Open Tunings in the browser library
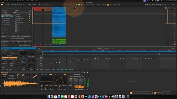The height and width of the screenshot is (99, 177). 6,34
